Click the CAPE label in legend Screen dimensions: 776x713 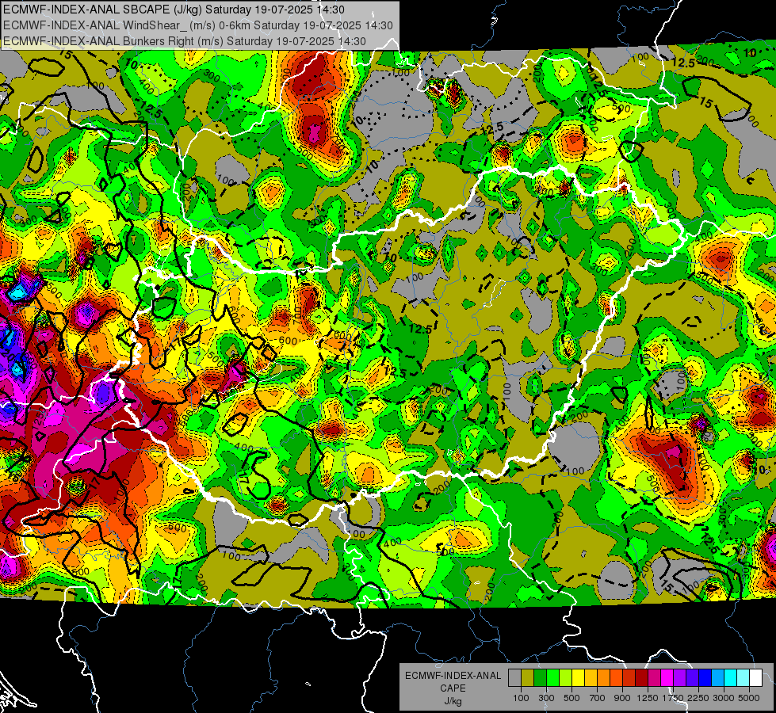point(453,688)
